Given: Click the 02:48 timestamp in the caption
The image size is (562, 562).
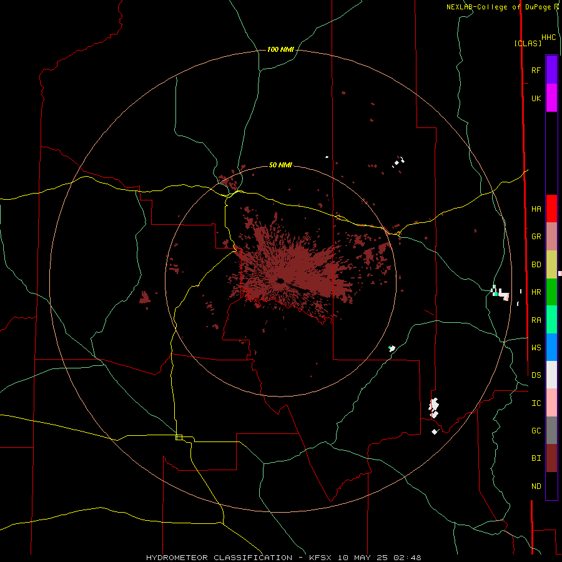Looking at the screenshot, I should (407, 558).
